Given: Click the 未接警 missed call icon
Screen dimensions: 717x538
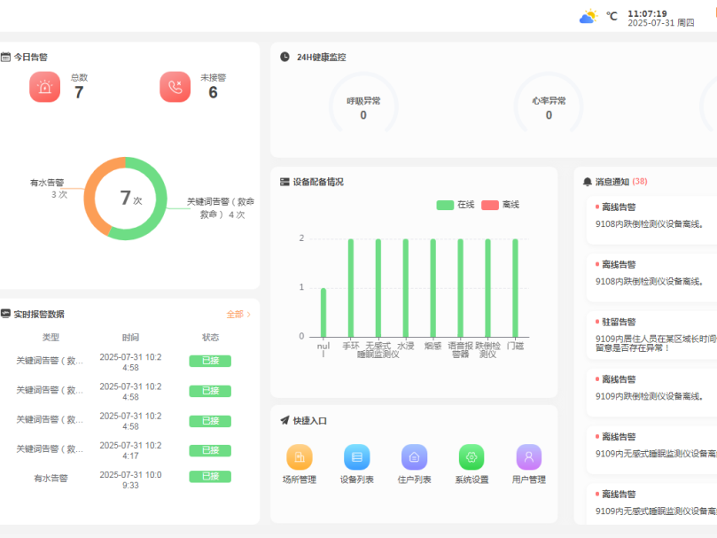Looking at the screenshot, I should tap(175, 87).
